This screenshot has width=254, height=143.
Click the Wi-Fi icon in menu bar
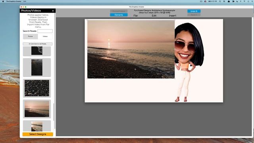pos(244,1)
